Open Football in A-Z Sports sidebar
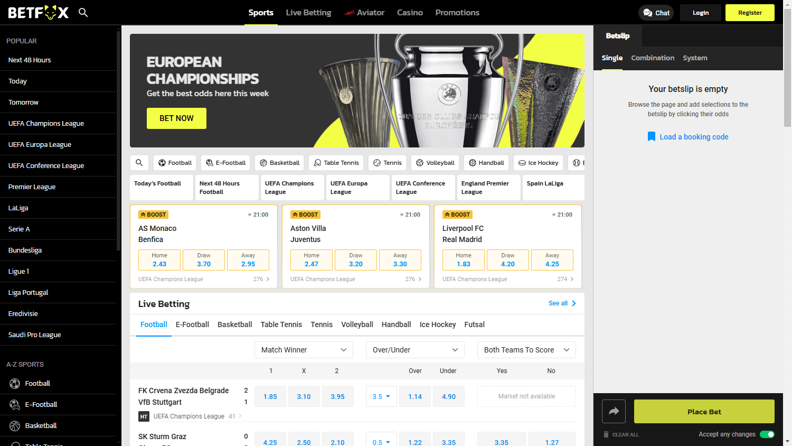The height and width of the screenshot is (446, 792). (58, 384)
